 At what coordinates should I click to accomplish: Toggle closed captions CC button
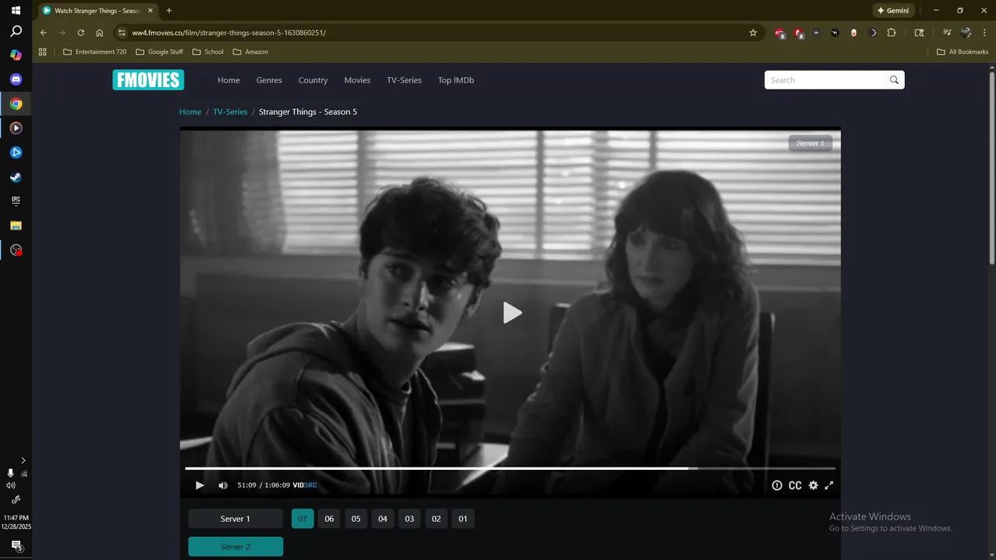[x=795, y=485]
